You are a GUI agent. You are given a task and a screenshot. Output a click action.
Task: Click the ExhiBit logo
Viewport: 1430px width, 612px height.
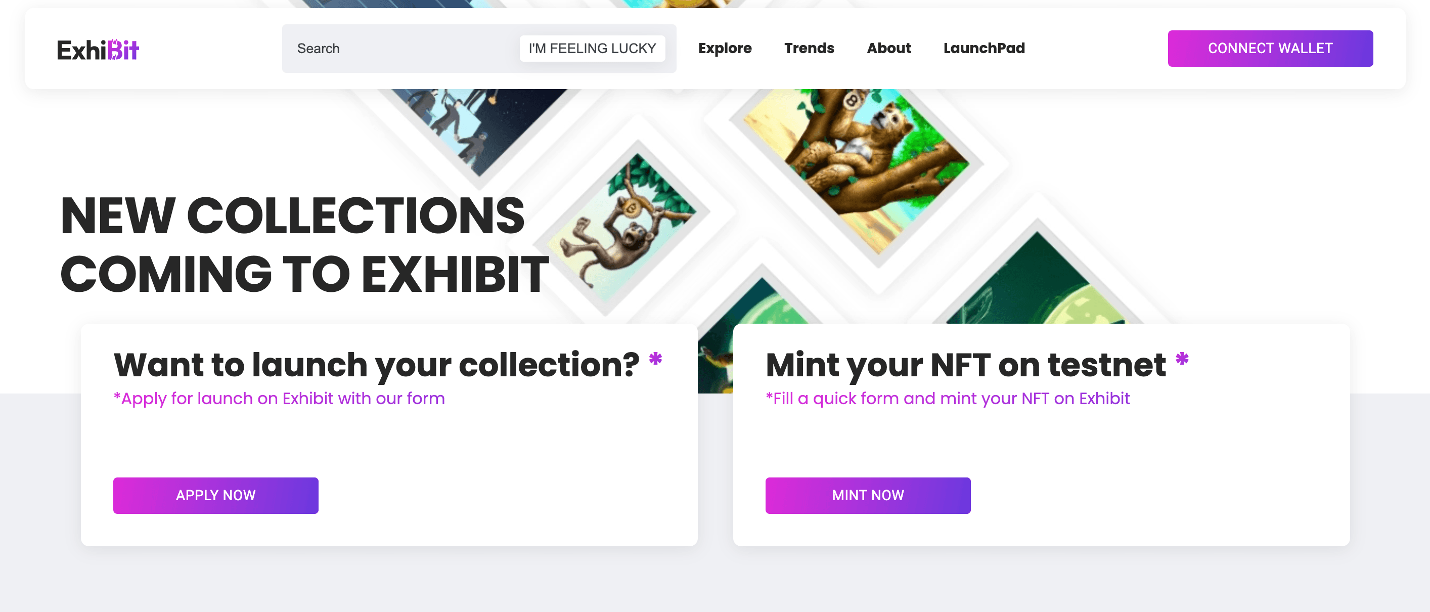(x=98, y=50)
